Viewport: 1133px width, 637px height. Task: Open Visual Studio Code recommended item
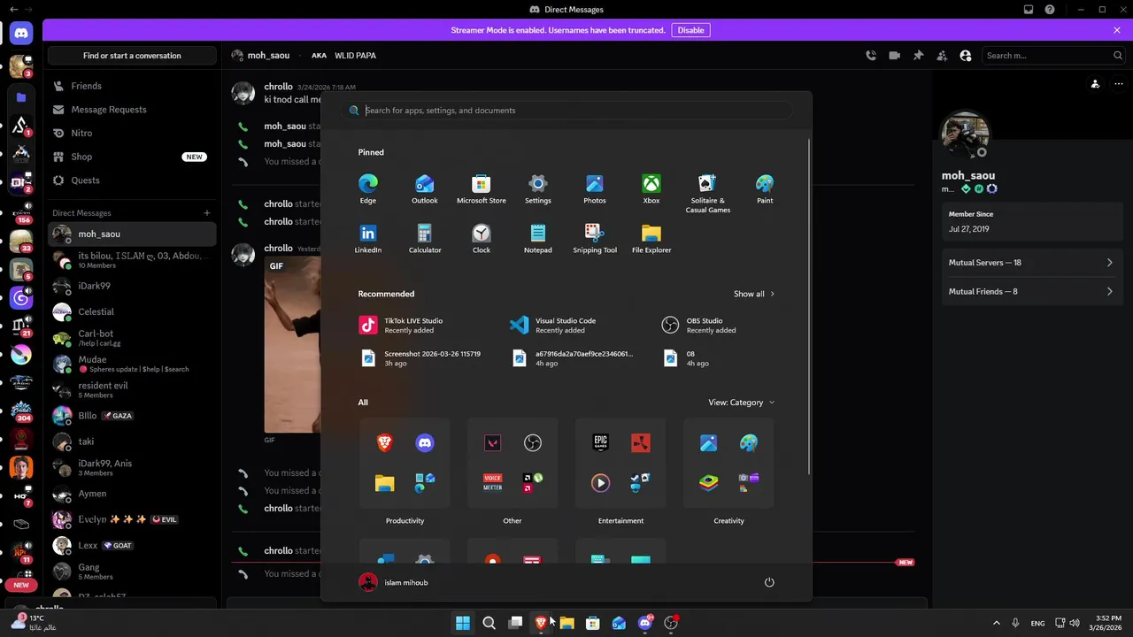(574, 325)
